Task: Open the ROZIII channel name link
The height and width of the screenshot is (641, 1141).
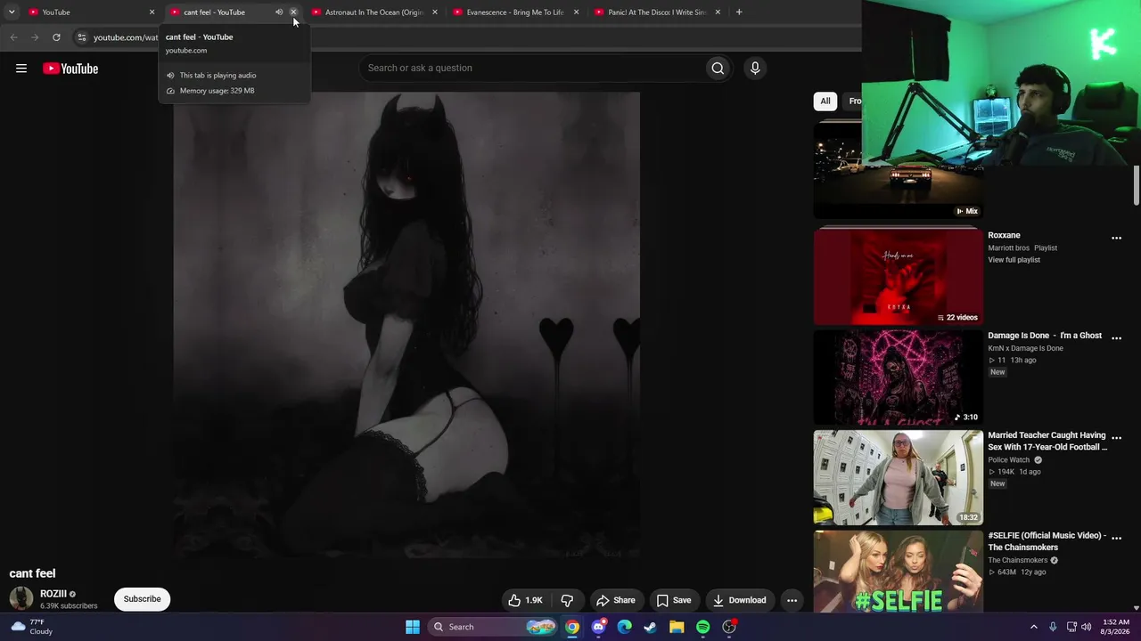Action: 53,594
